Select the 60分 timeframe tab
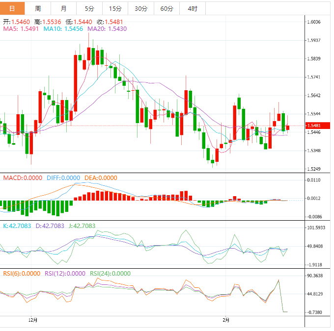This screenshot has height=331, width=334. 167,8
